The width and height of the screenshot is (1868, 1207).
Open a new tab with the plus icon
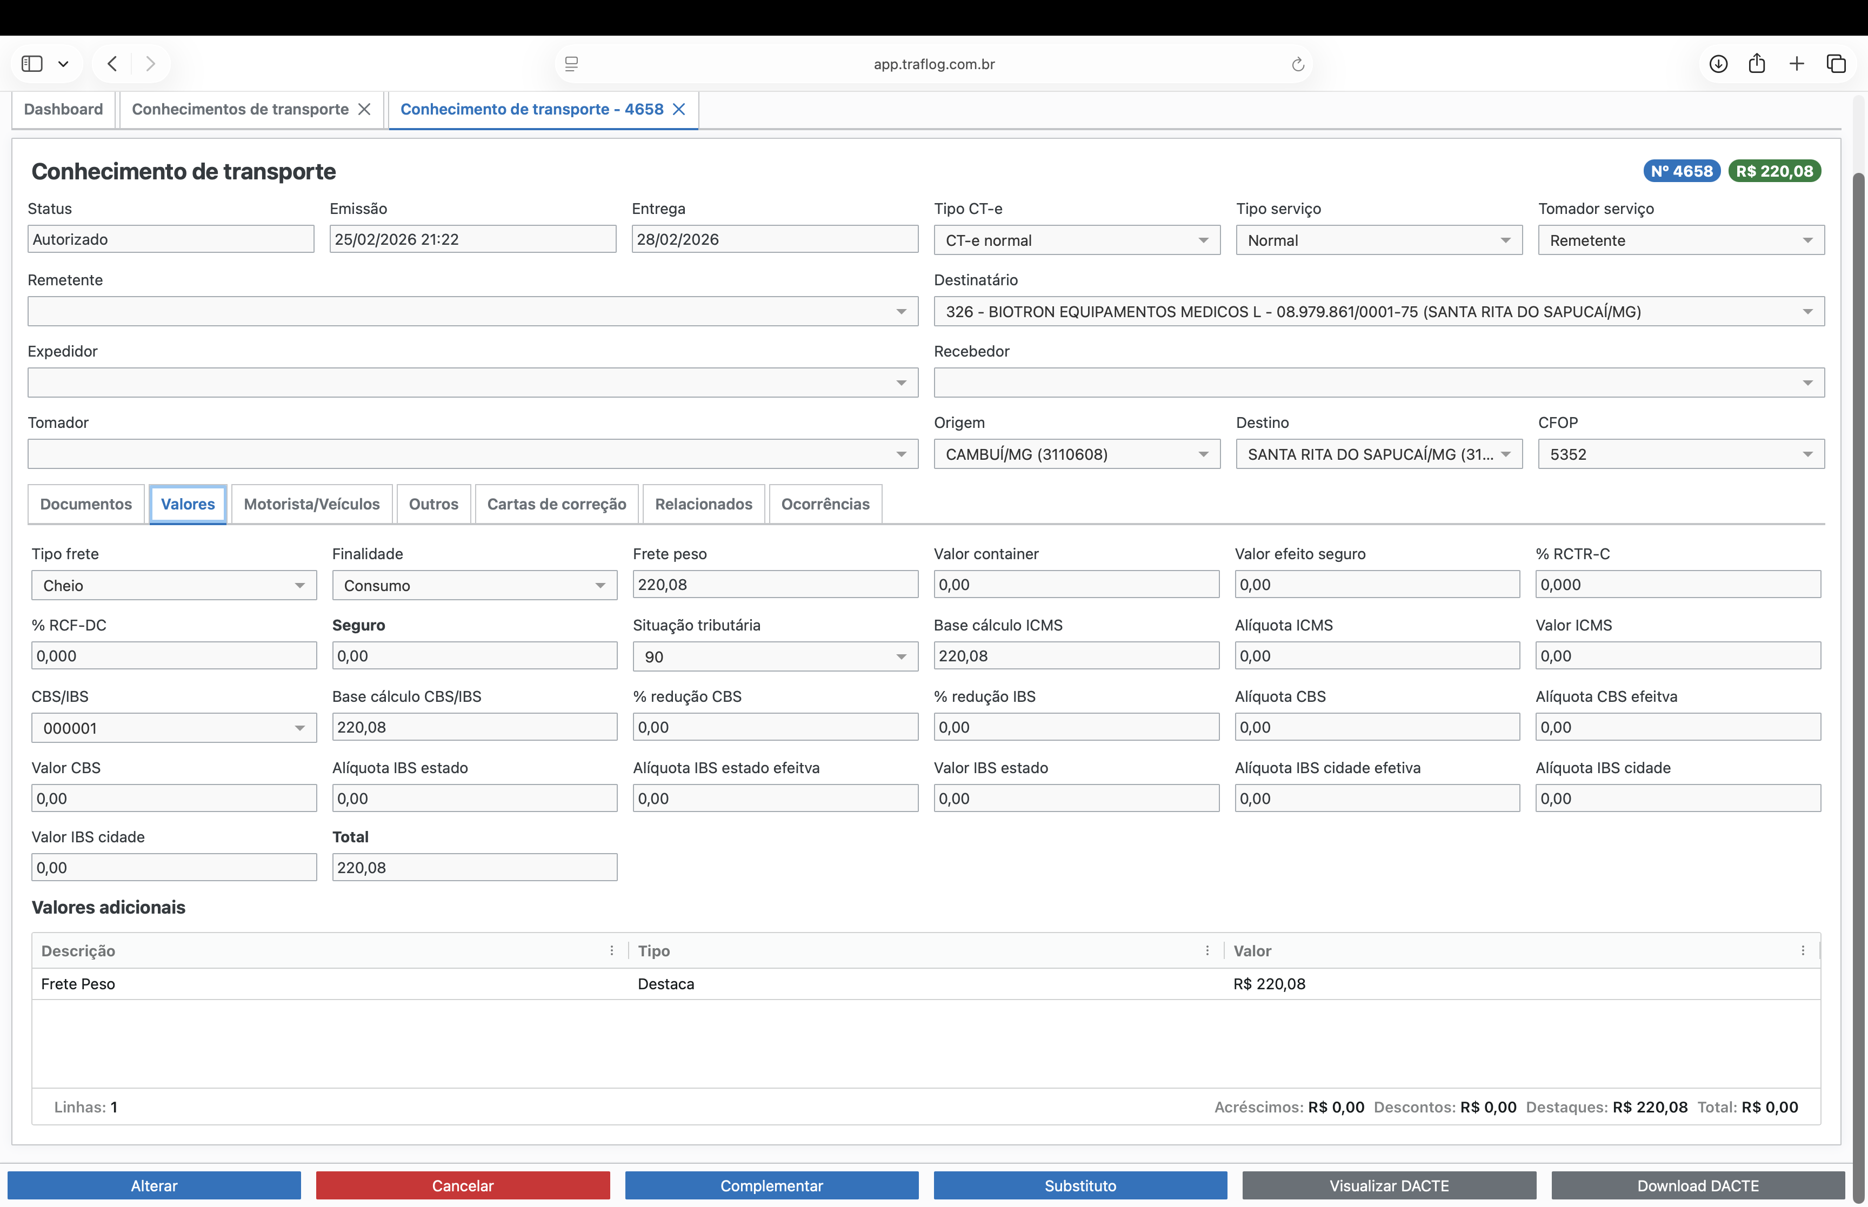[1797, 64]
